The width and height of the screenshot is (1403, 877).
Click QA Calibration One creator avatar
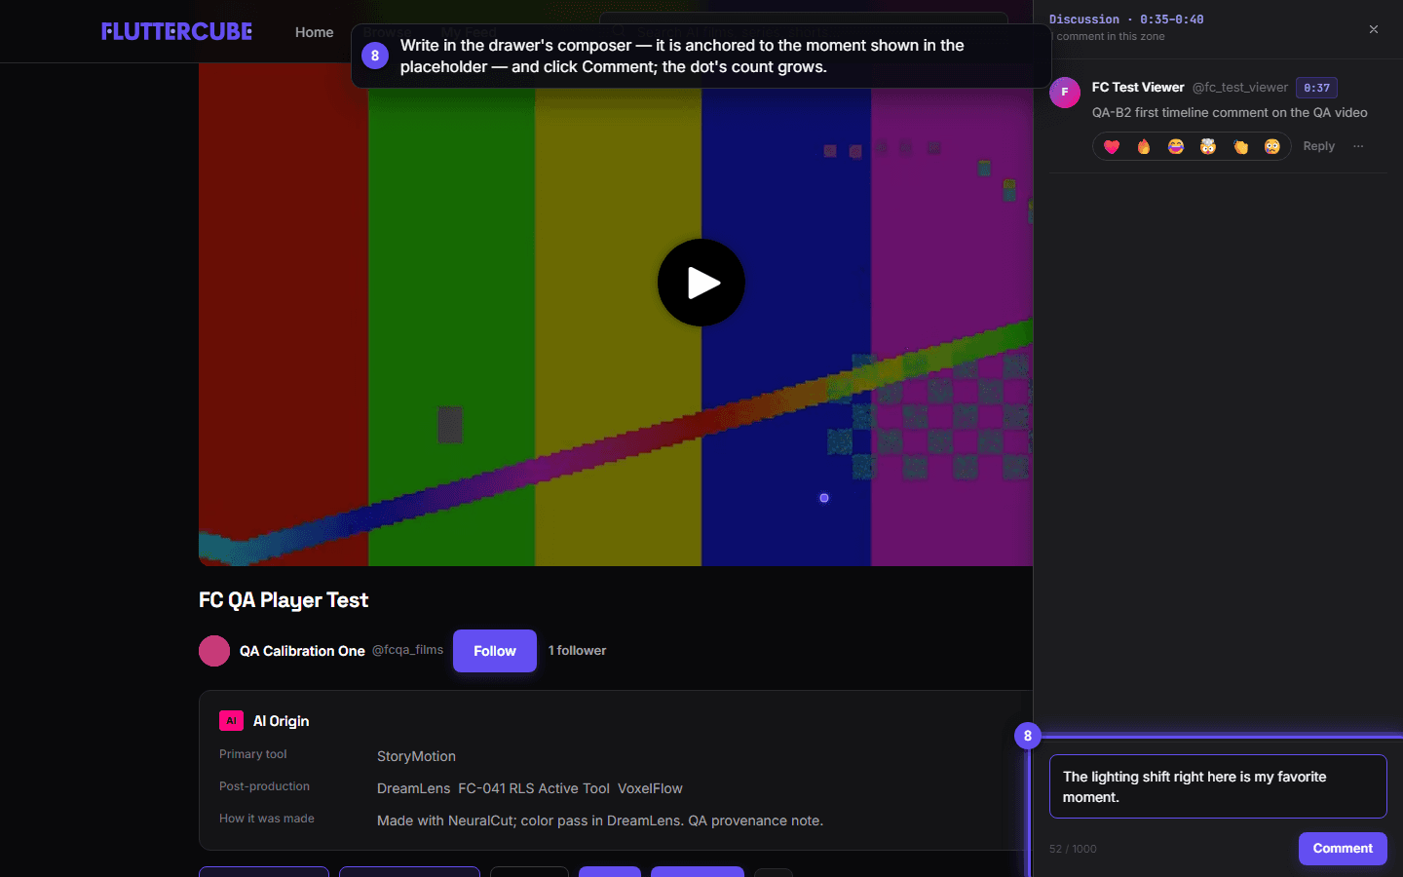click(214, 651)
